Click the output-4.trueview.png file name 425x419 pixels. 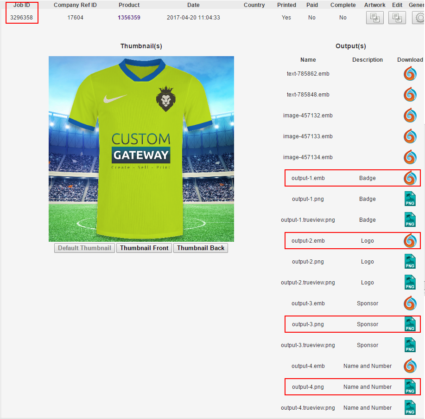[x=308, y=408]
